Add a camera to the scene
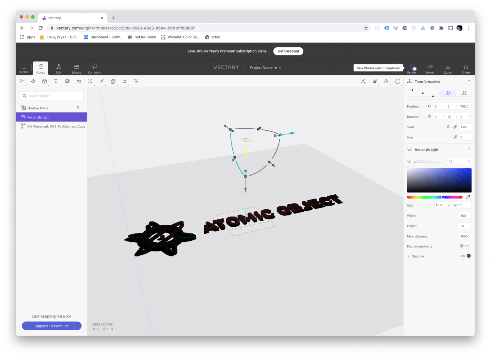The height and width of the screenshot is (357, 491). (79, 81)
